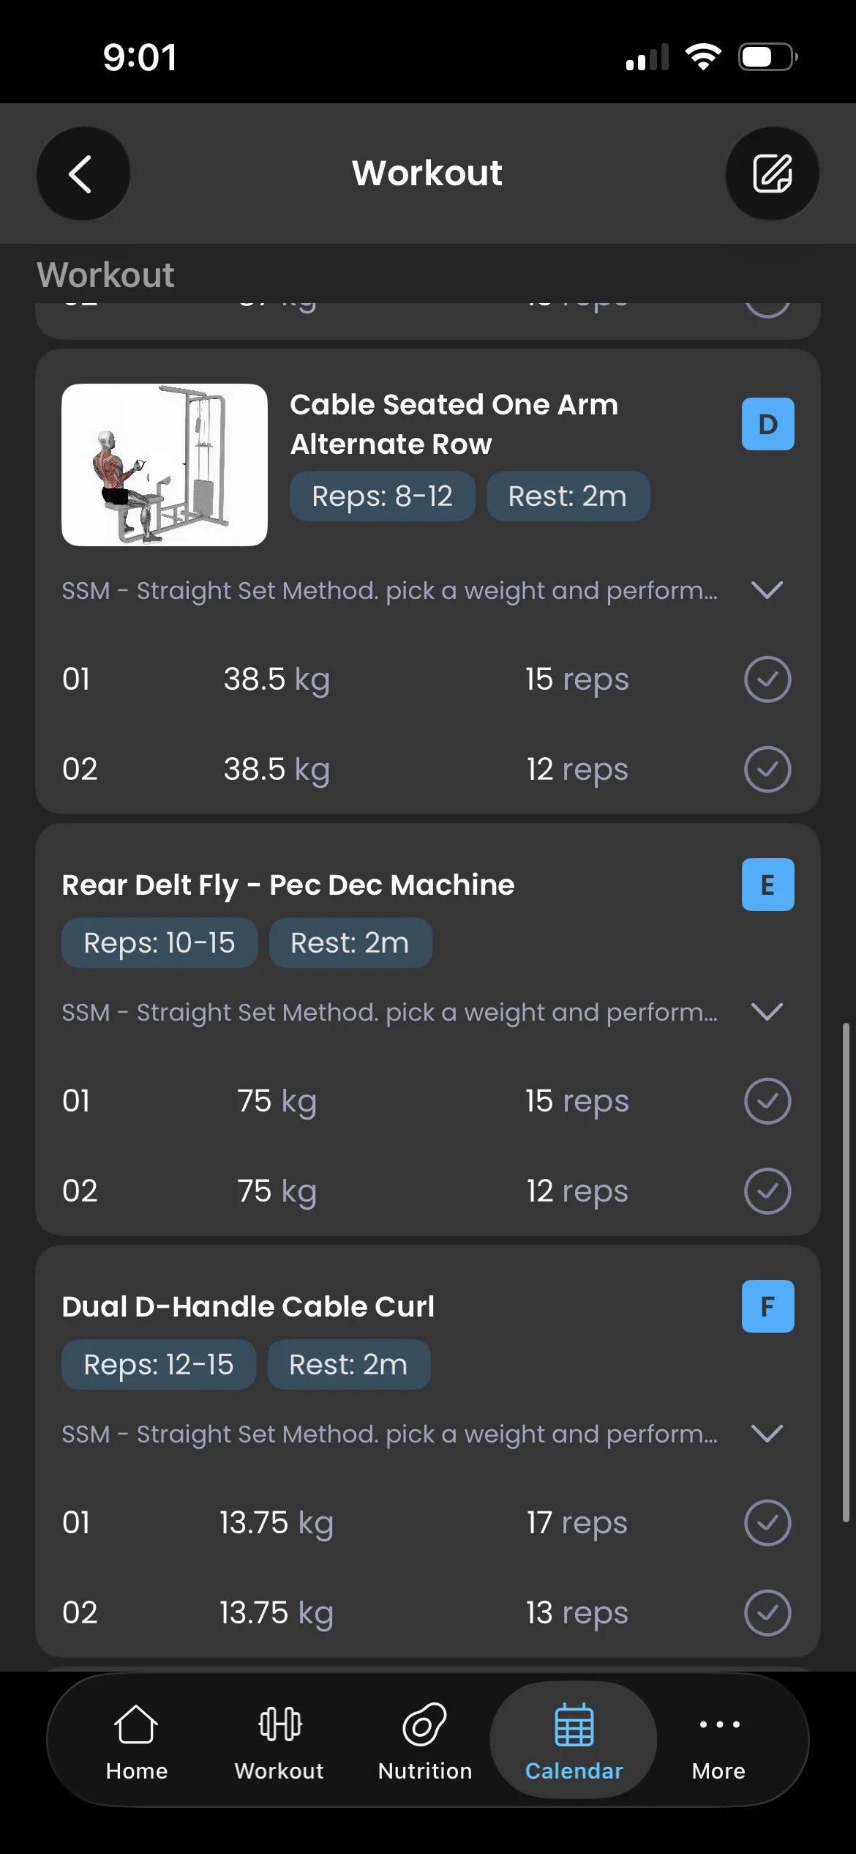856x1854 pixels.
Task: Open the edit workout pencil icon
Action: point(772,174)
